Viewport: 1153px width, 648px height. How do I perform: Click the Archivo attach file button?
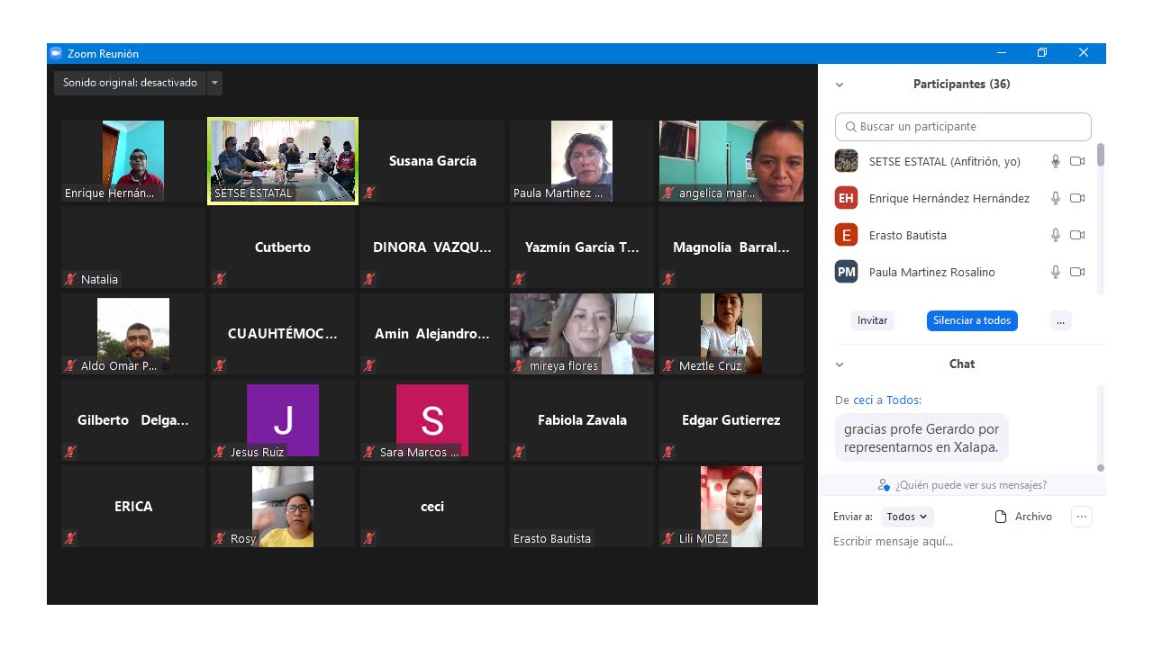tap(1023, 517)
